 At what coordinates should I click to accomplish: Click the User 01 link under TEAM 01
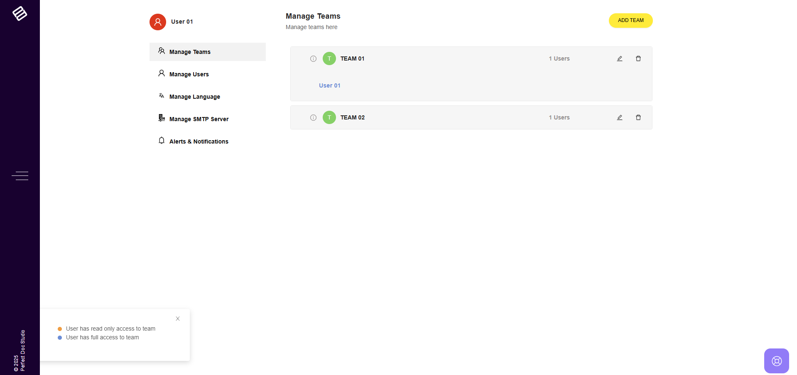[329, 85]
